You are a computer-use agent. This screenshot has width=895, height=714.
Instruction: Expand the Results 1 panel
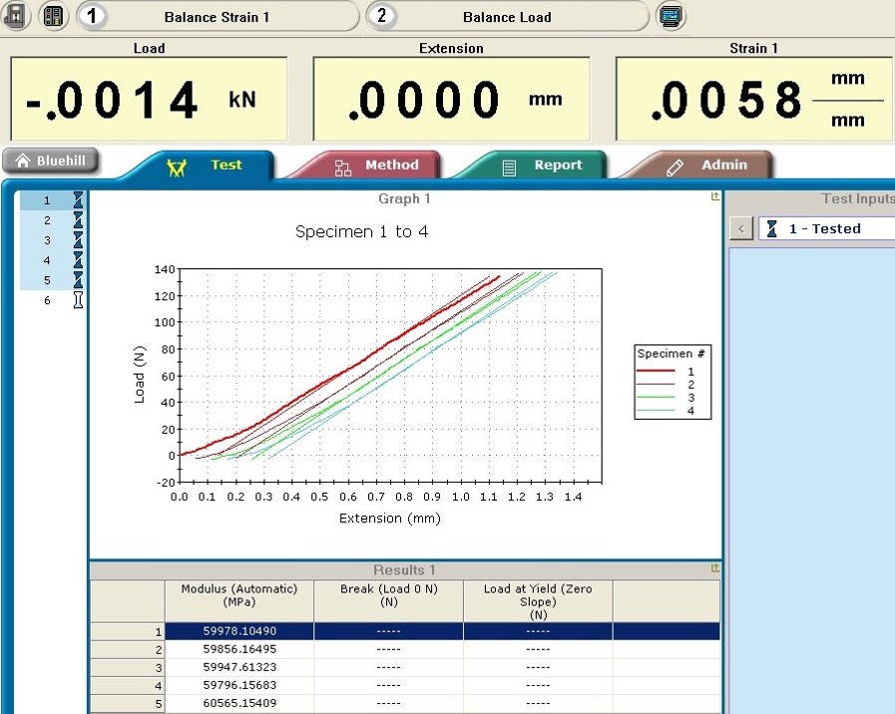pos(714,568)
